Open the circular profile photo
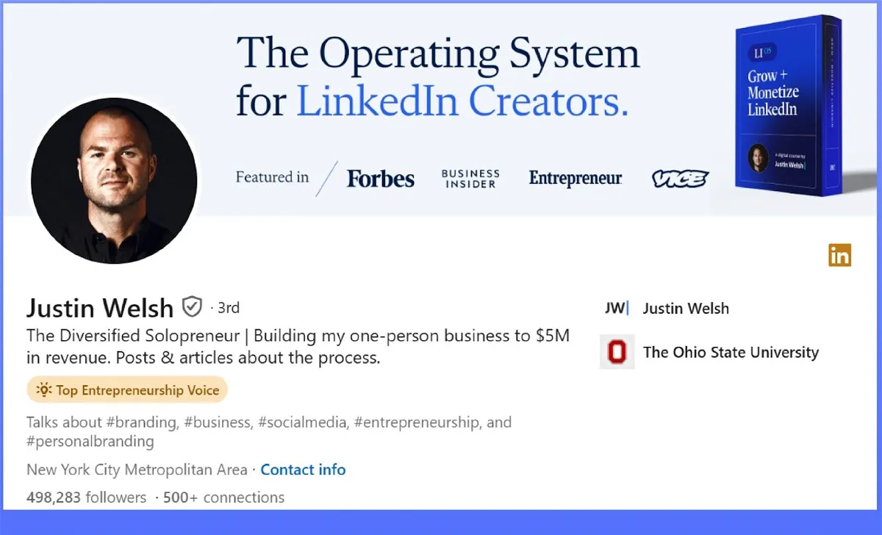Screen dimensions: 882x535 click(114, 180)
